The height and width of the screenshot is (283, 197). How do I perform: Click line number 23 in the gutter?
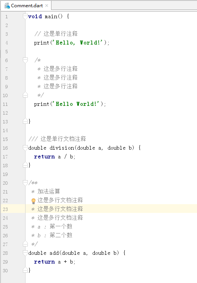coord(5,209)
